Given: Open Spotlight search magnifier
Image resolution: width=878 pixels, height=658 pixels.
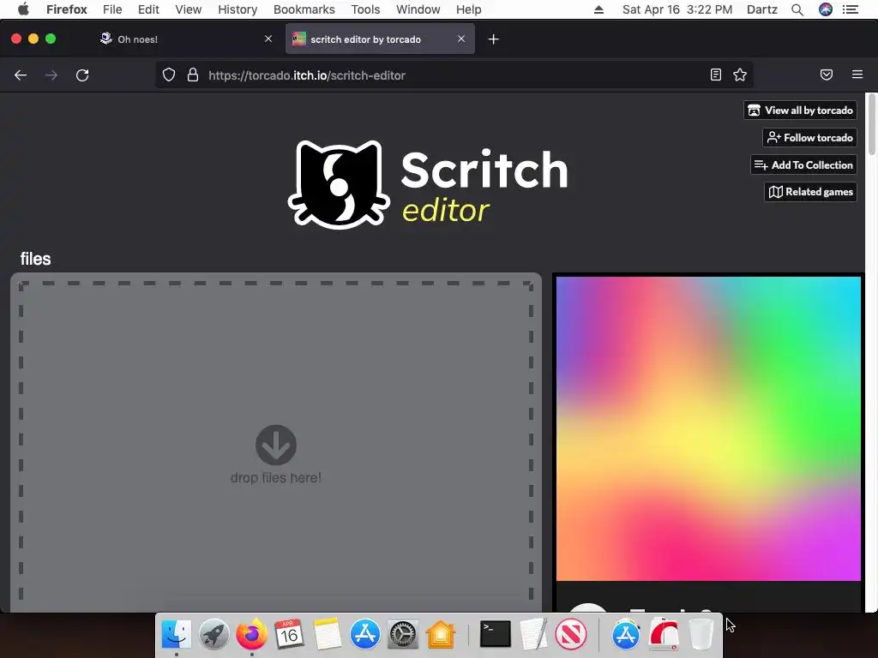Looking at the screenshot, I should (797, 9).
